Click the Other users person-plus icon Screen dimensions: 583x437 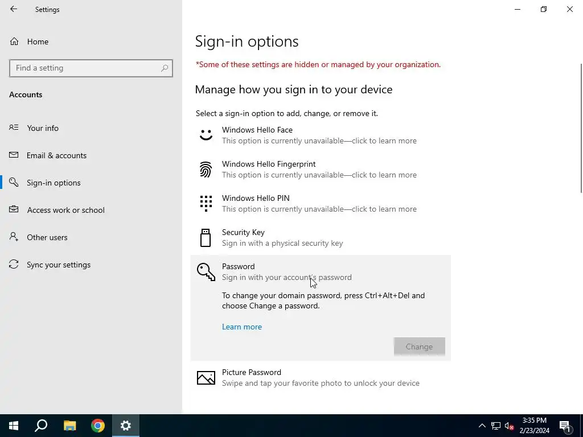click(14, 237)
